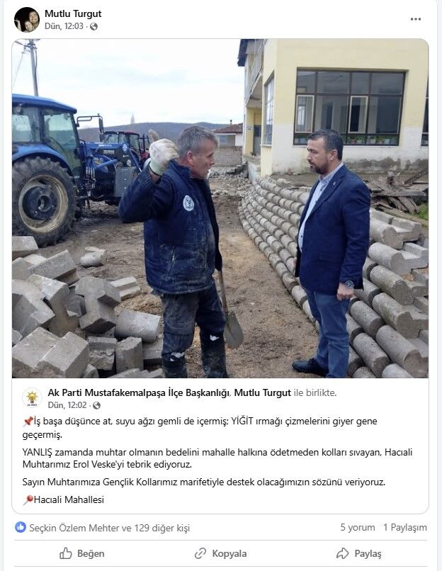Open the Dün, 12:03 post timestamp
The height and width of the screenshot is (571, 442).
coord(64,26)
